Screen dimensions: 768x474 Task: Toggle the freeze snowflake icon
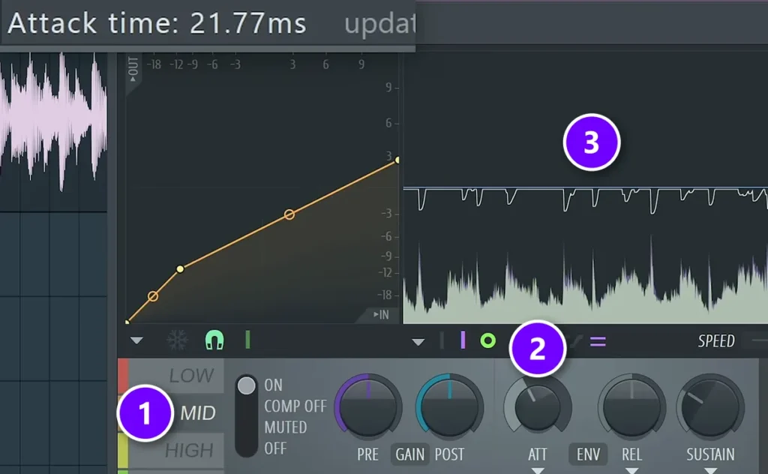click(x=177, y=340)
